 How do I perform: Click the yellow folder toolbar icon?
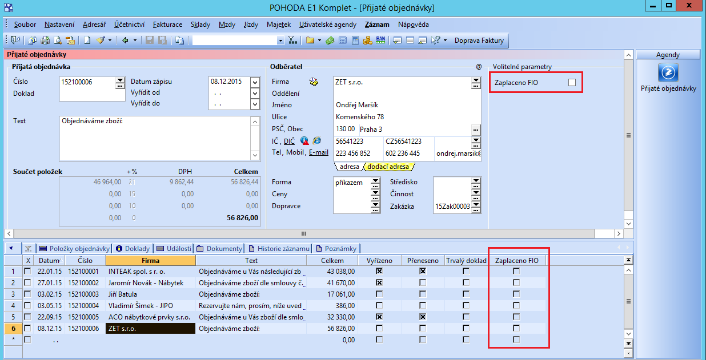(x=310, y=41)
